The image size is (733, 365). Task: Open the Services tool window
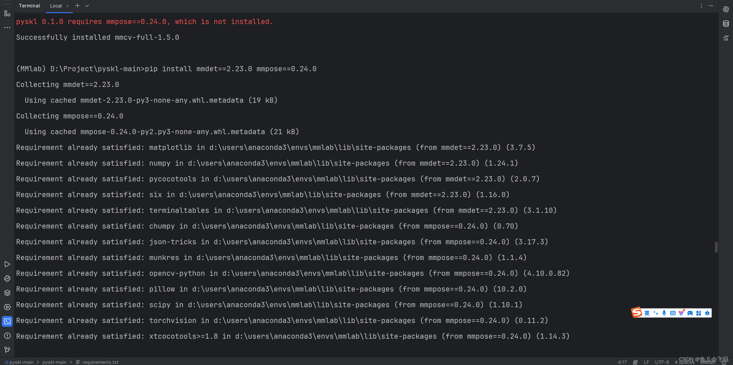pyautogui.click(x=7, y=307)
